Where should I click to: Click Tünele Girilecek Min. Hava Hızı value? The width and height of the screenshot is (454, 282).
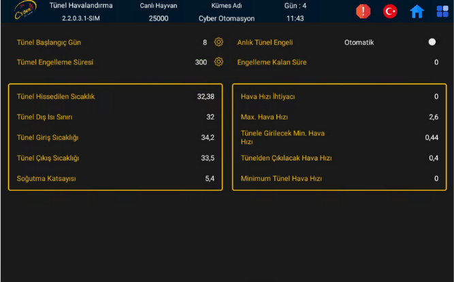point(432,137)
